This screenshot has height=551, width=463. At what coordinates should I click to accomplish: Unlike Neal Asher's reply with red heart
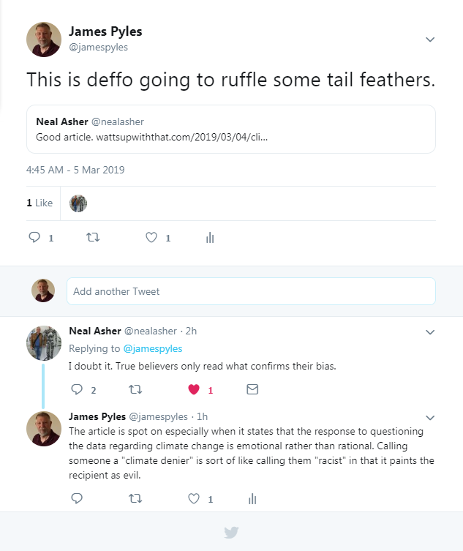(x=194, y=390)
